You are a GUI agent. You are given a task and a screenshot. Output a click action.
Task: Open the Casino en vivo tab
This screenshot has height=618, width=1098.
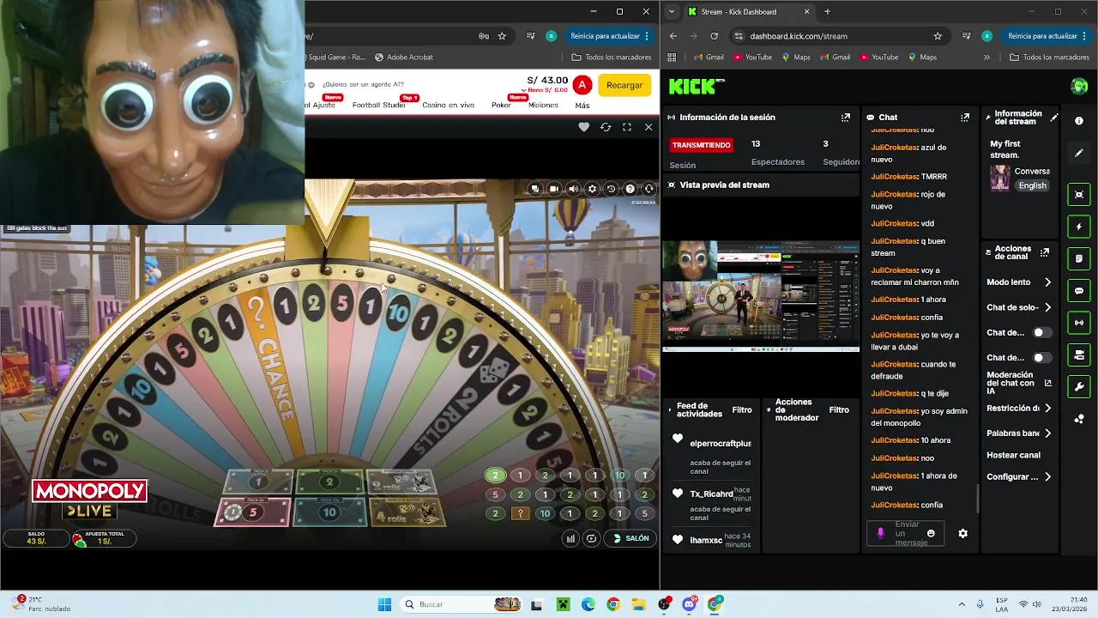[448, 105]
